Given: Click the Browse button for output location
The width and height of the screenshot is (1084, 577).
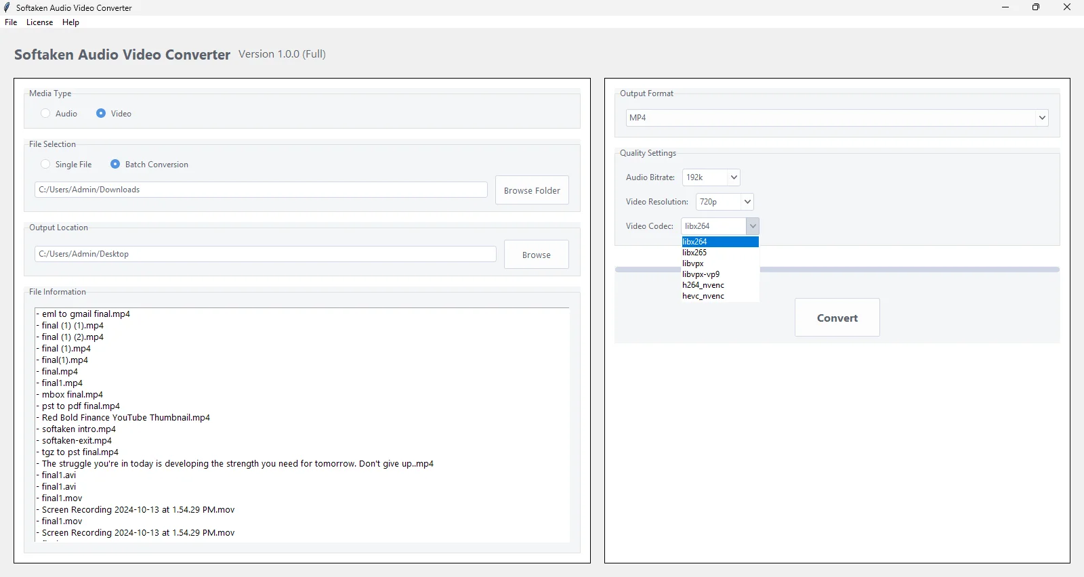Looking at the screenshot, I should coord(536,255).
